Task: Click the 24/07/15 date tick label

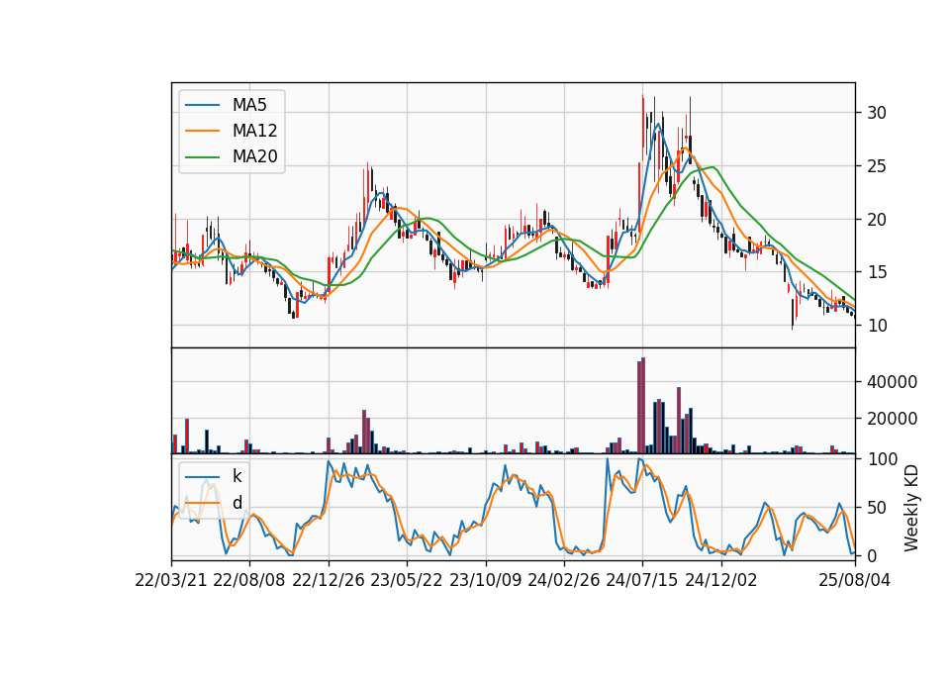Action: tap(642, 580)
